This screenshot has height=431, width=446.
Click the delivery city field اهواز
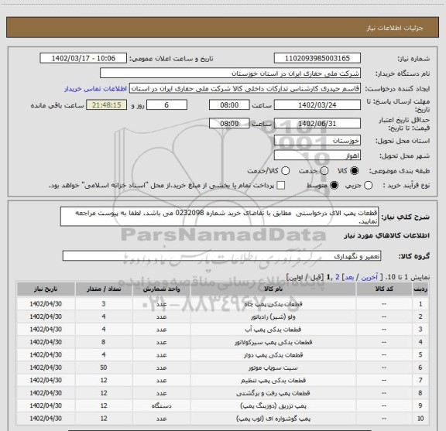tap(317, 156)
